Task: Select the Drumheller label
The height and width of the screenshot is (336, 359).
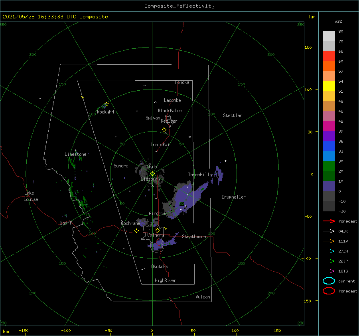Action: [x=234, y=197]
